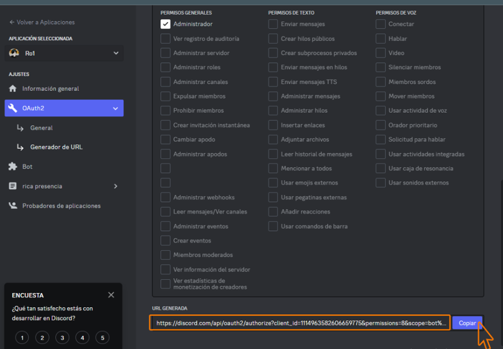Select Generador de URL menu item
This screenshot has height=349, width=503.
(x=56, y=147)
